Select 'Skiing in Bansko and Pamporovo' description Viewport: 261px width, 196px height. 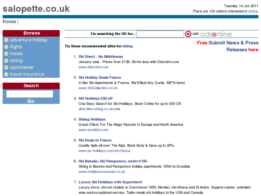coord(135,167)
